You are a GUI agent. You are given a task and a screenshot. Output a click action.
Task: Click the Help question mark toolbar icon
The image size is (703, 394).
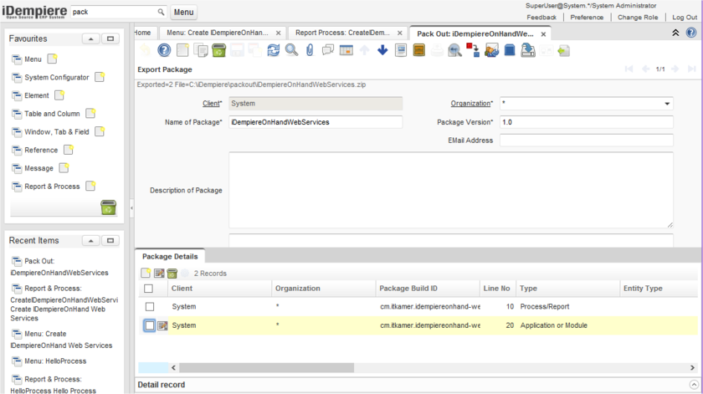pyautogui.click(x=164, y=51)
